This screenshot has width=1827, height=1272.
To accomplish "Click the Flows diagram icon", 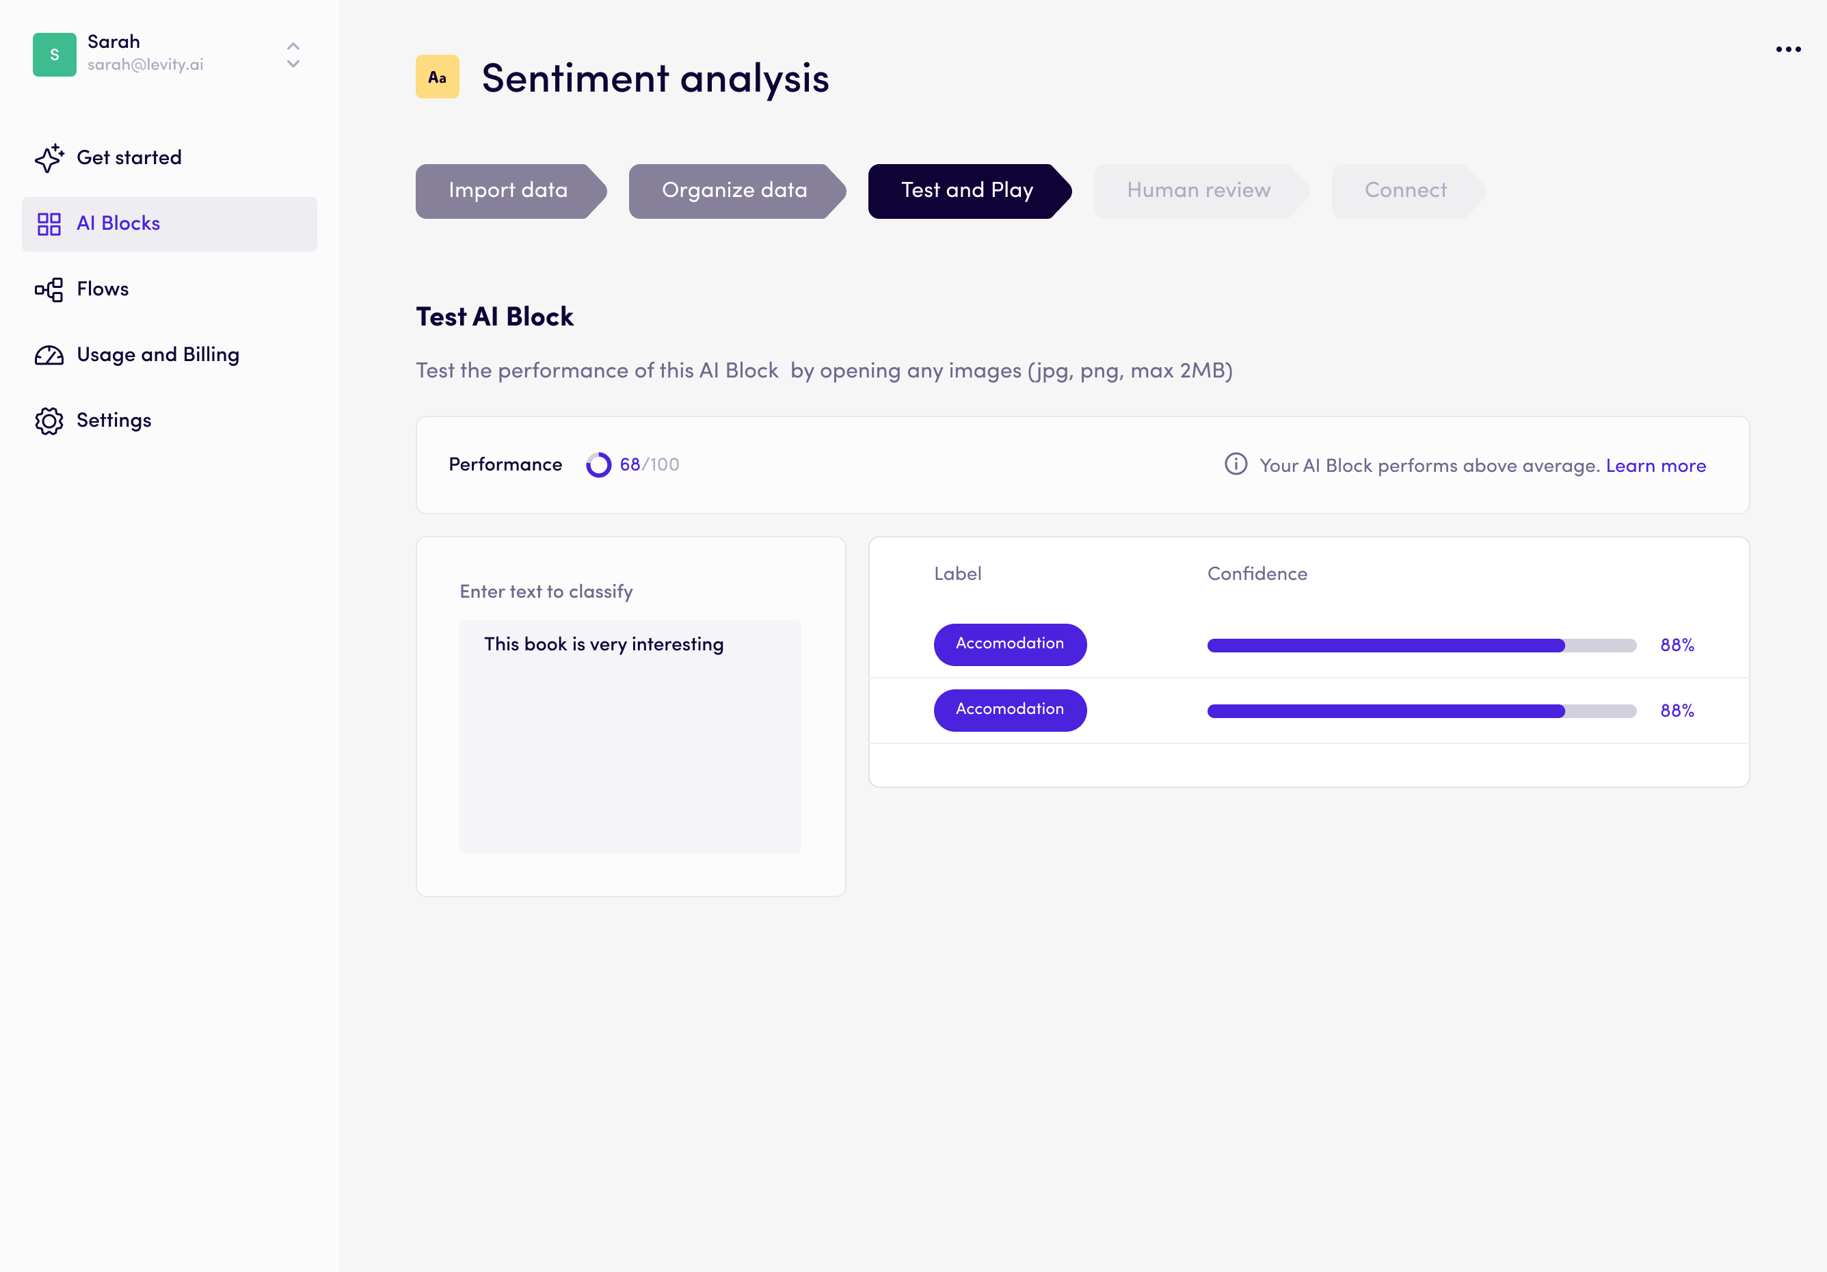I will (x=49, y=290).
